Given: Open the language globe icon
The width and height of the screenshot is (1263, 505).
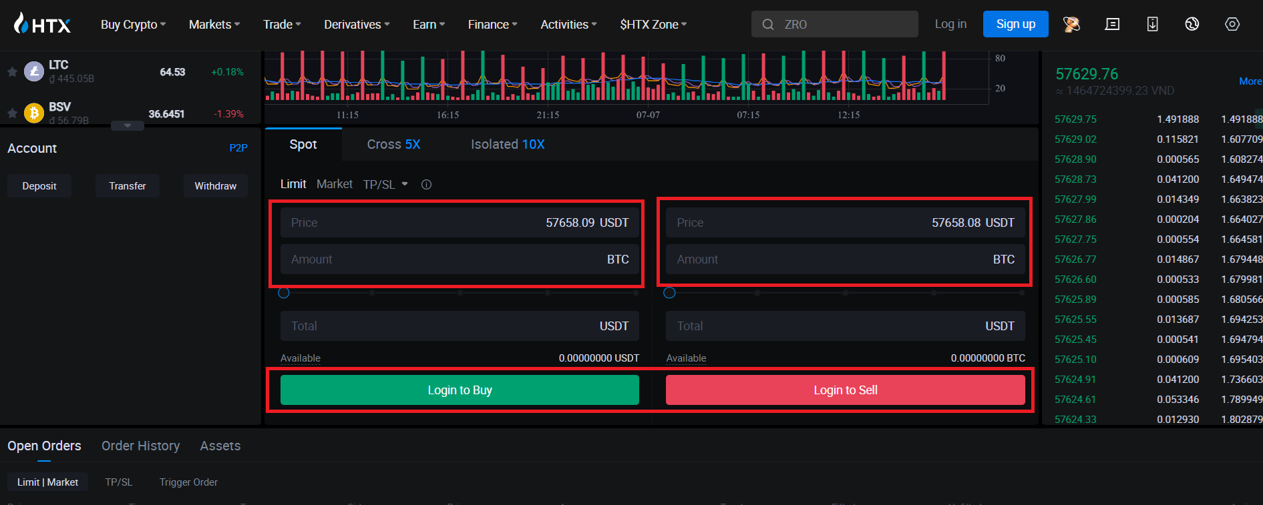Looking at the screenshot, I should [1192, 24].
